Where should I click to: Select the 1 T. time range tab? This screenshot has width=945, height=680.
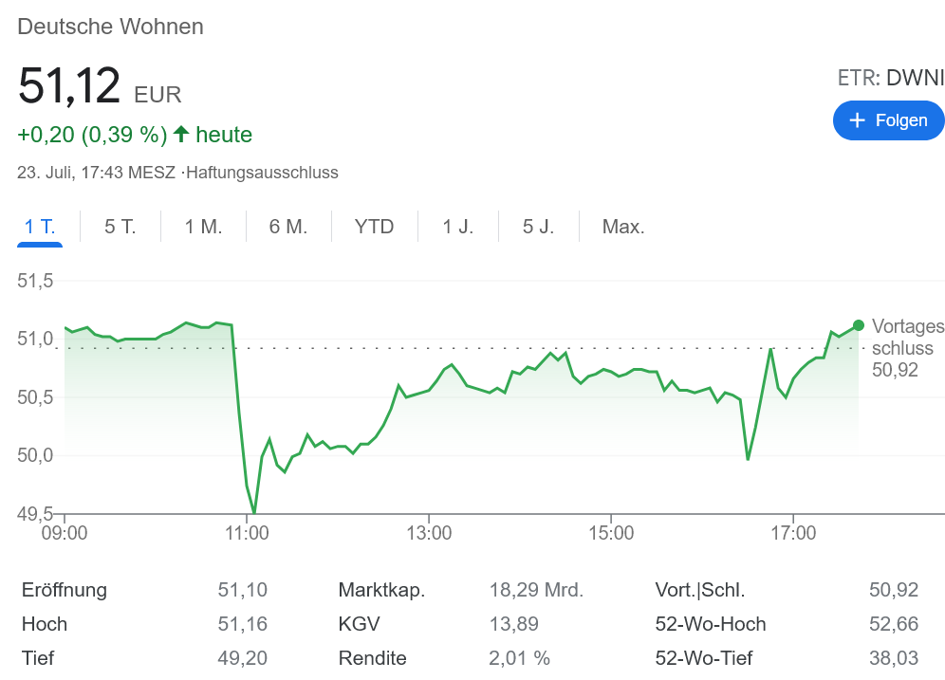pos(40,227)
